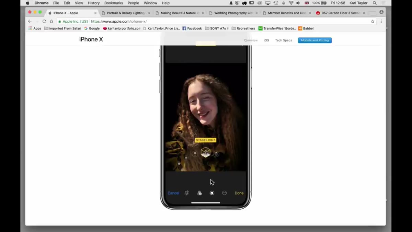Open Wi-Fi status menu
The width and height of the screenshot is (412, 232).
coord(291,3)
